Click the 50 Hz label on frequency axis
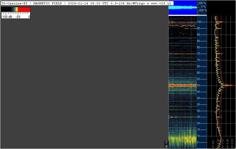236x149 pixels. (199, 85)
